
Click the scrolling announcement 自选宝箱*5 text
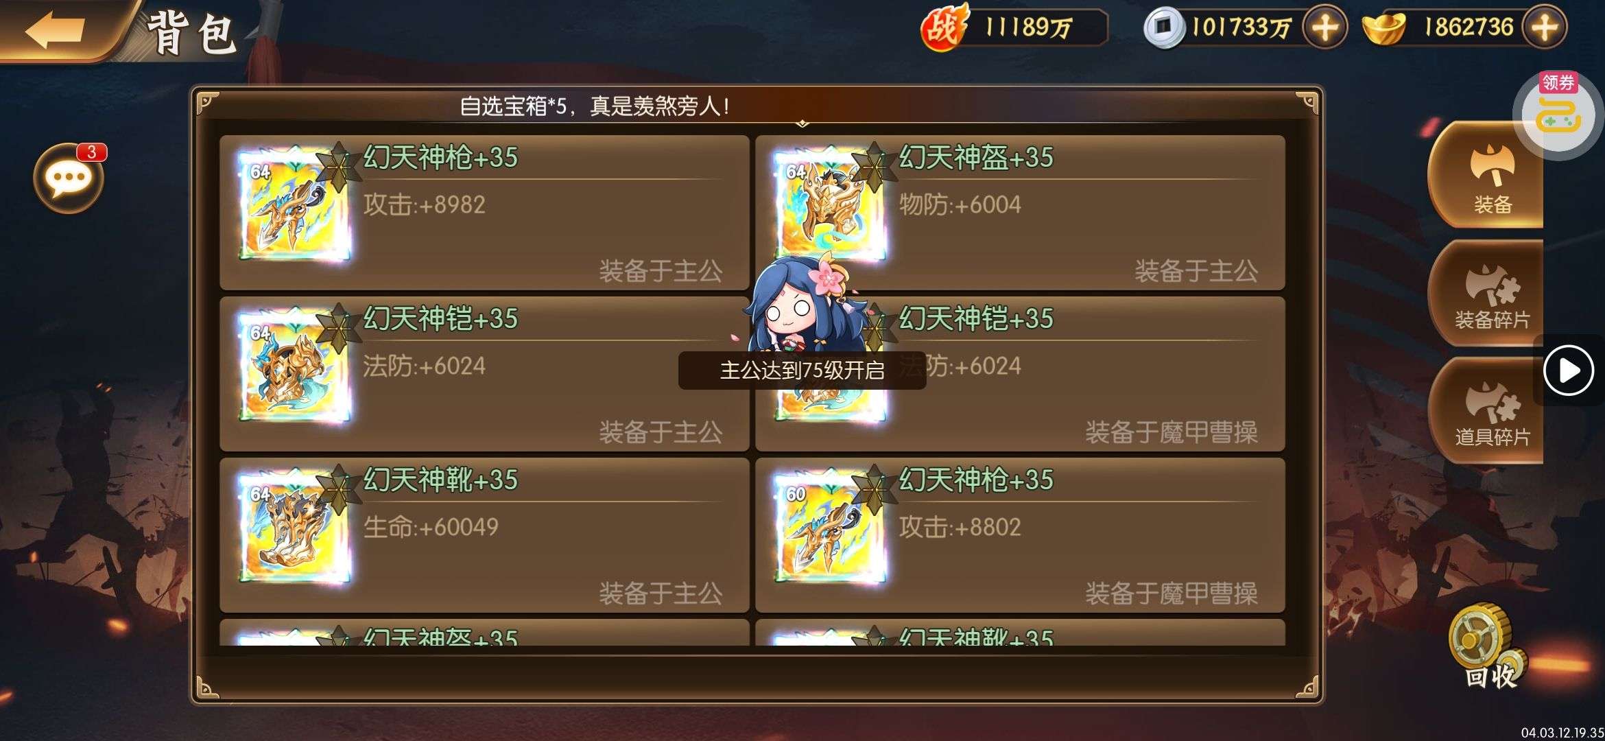point(594,106)
